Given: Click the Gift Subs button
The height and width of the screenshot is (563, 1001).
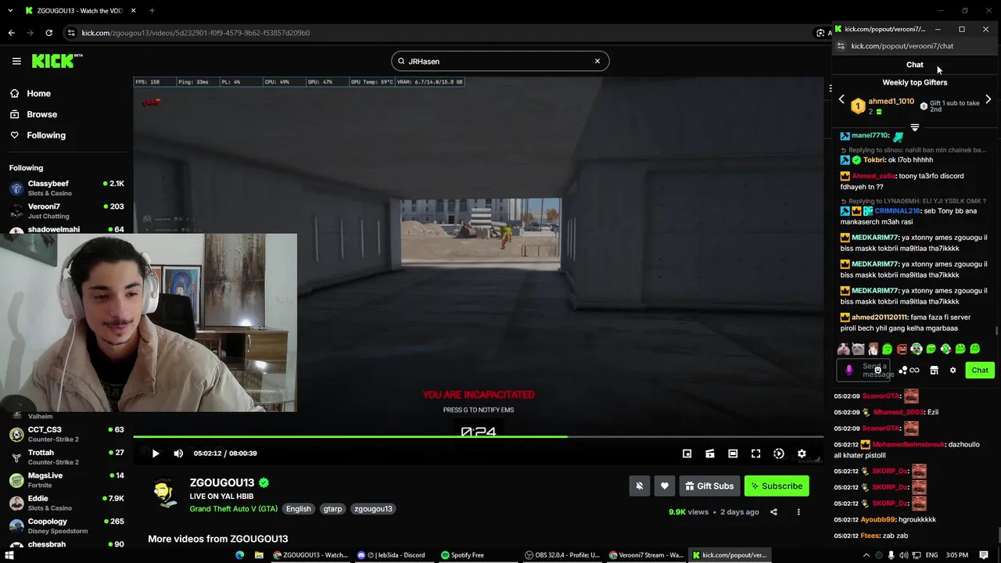Looking at the screenshot, I should (710, 486).
